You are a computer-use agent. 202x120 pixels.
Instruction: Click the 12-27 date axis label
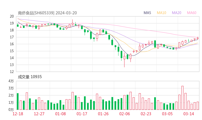(39, 114)
